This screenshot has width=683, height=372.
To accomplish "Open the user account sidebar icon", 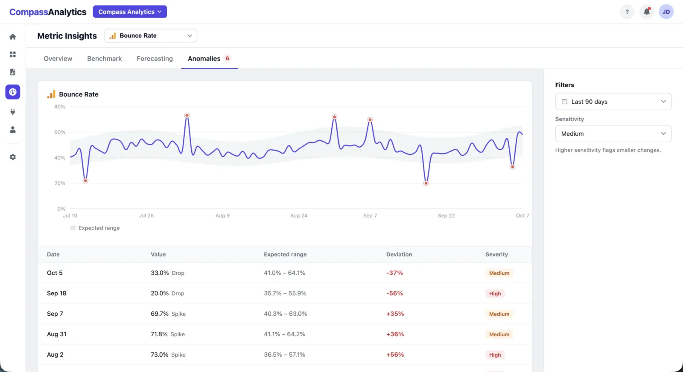I will pos(13,129).
